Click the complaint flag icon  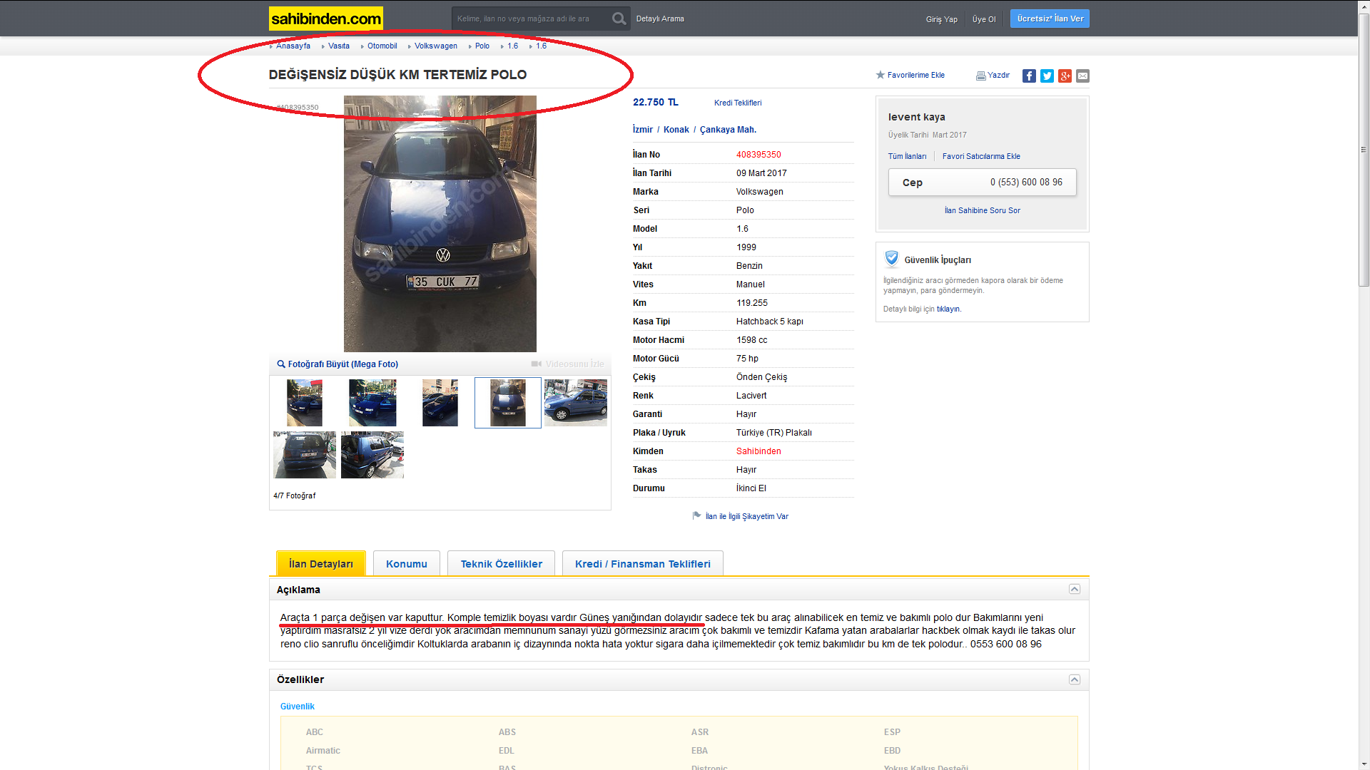(697, 515)
